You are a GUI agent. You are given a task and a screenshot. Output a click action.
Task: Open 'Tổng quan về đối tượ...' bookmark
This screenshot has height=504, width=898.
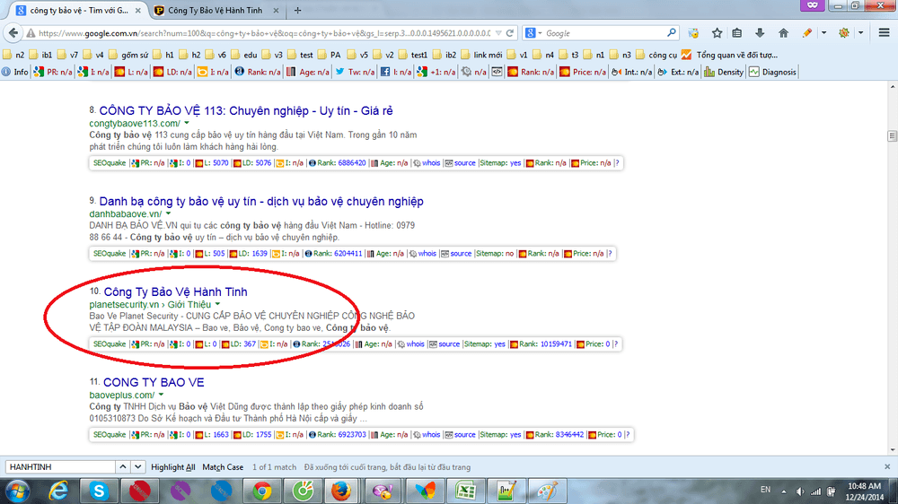pos(729,55)
